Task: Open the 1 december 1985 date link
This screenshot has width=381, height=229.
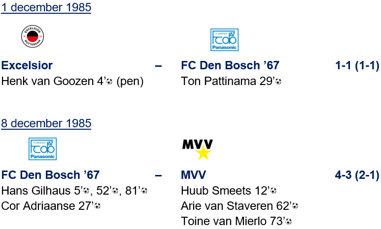Action: 46,7
